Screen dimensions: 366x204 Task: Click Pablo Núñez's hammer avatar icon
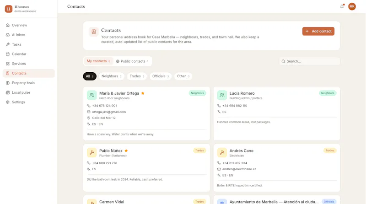[x=92, y=152]
